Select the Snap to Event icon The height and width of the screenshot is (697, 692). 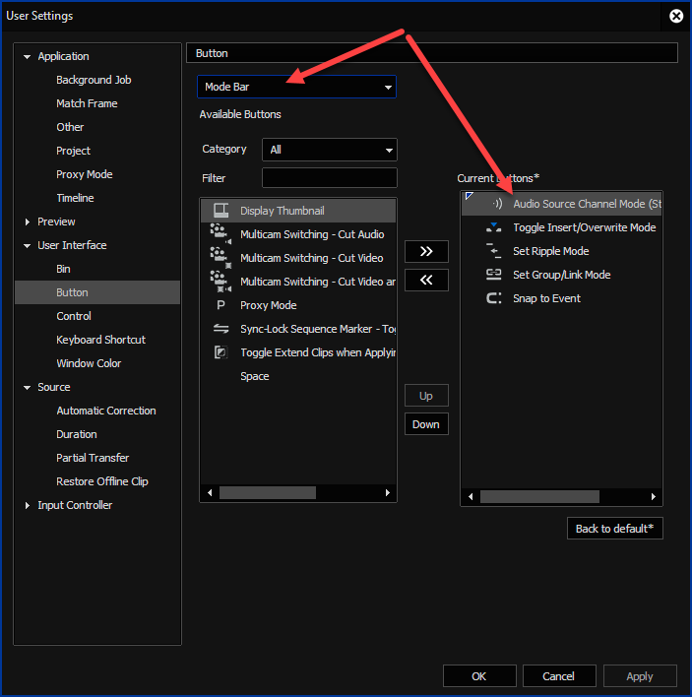pos(494,298)
